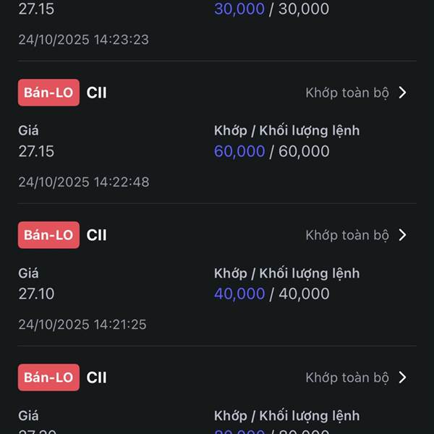434x434 pixels.
Task: Tap price 27.15 on 60,000 order
Action: [36, 151]
